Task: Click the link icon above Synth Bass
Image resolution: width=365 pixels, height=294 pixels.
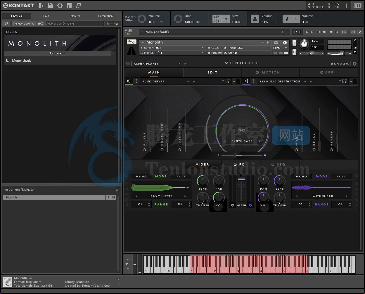Action: click(242, 130)
